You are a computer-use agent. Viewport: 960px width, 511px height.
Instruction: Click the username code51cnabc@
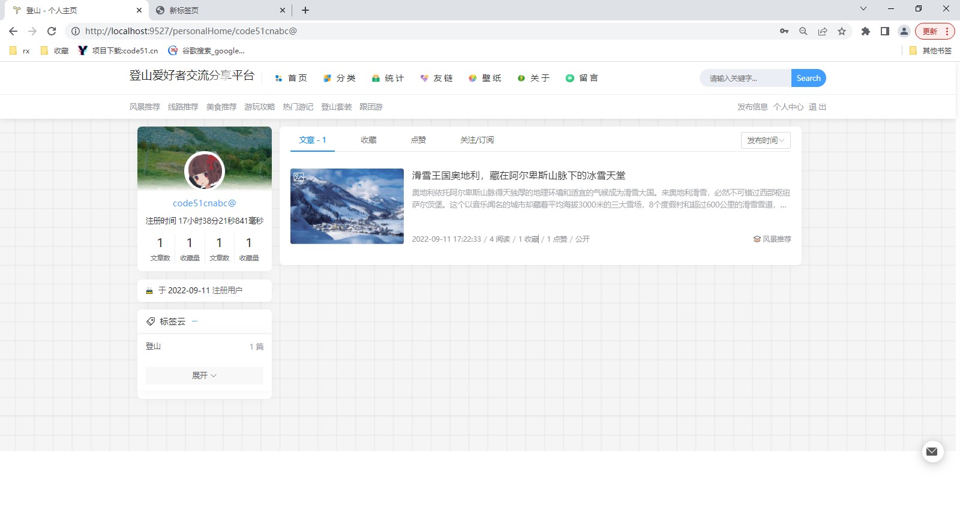click(x=205, y=203)
